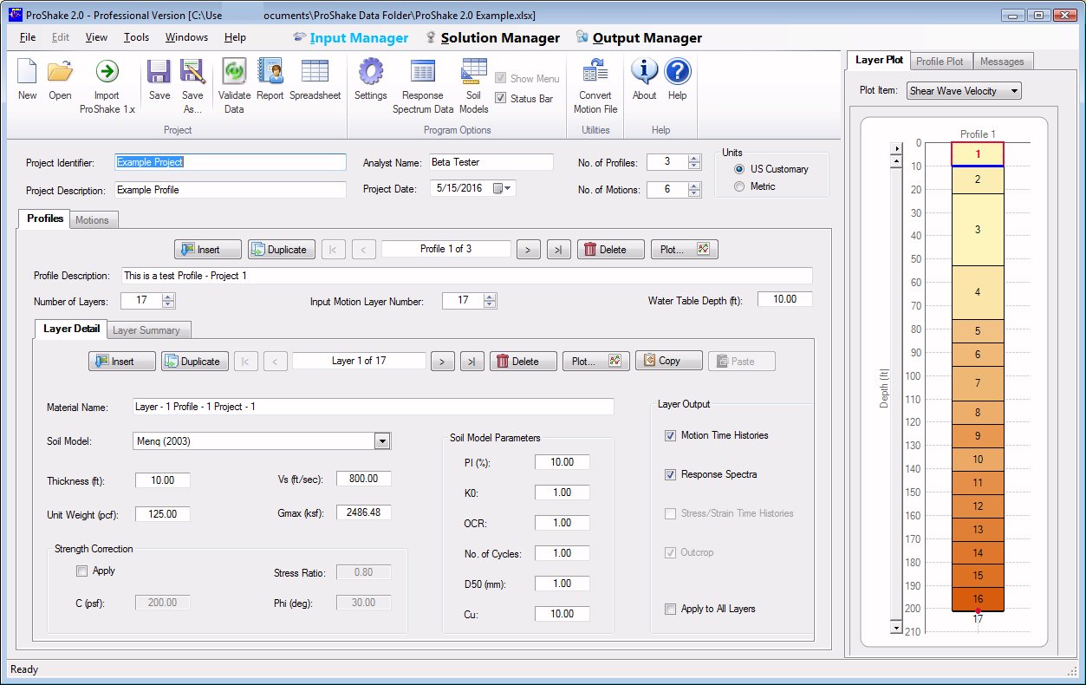Open the View menu
Screen dimensions: 1086x685
[x=96, y=37]
